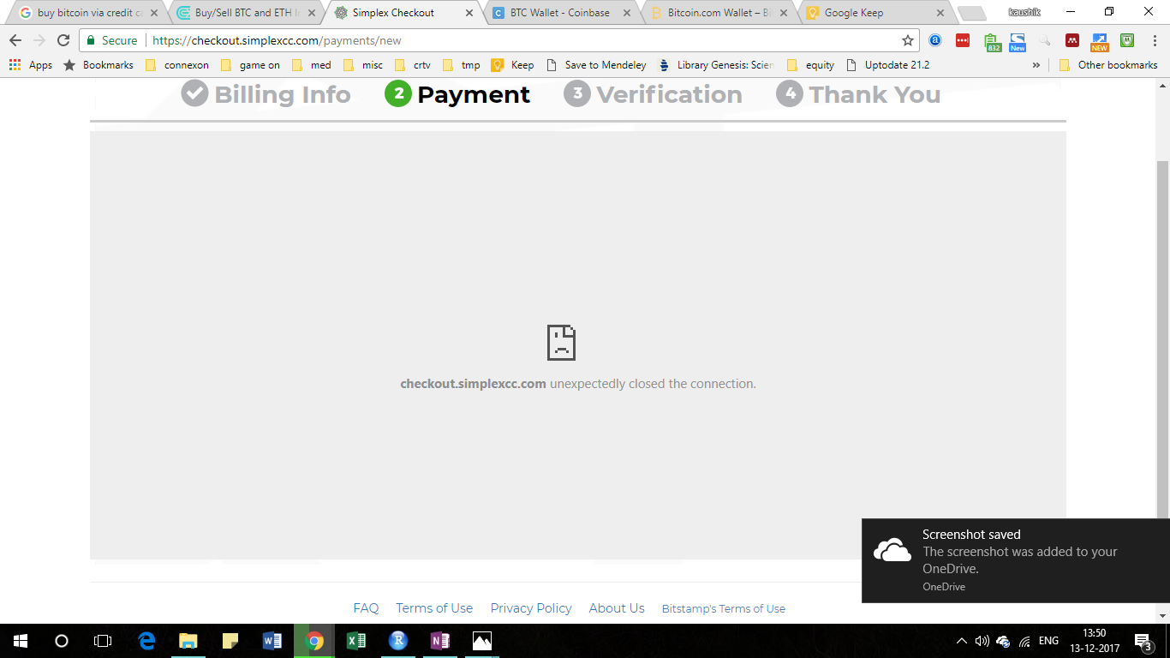Image resolution: width=1170 pixels, height=658 pixels.
Task: Open the blue 'a' browser extension
Action: [x=935, y=40]
